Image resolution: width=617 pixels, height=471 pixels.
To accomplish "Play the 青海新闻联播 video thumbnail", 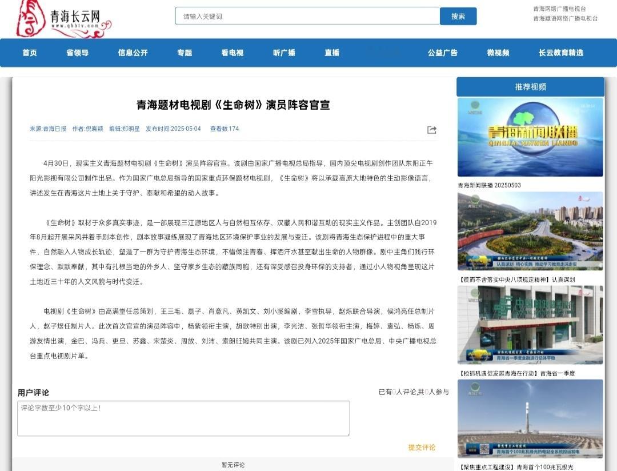I will 530,137.
